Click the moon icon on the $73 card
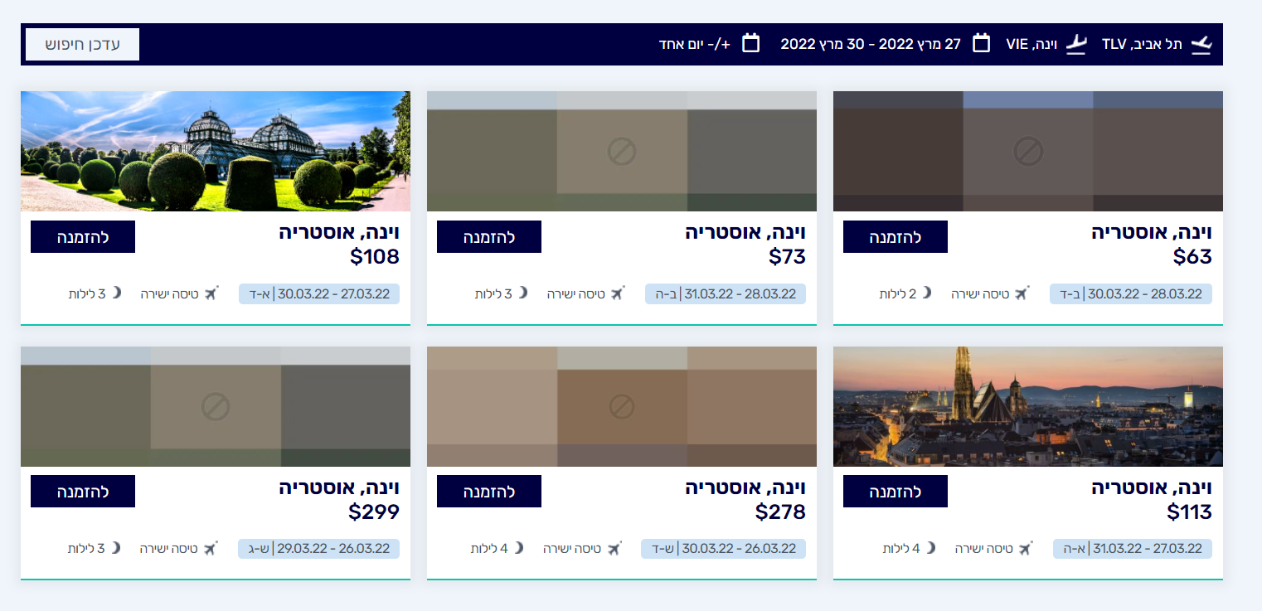Viewport: 1262px width, 611px height. coord(522,293)
